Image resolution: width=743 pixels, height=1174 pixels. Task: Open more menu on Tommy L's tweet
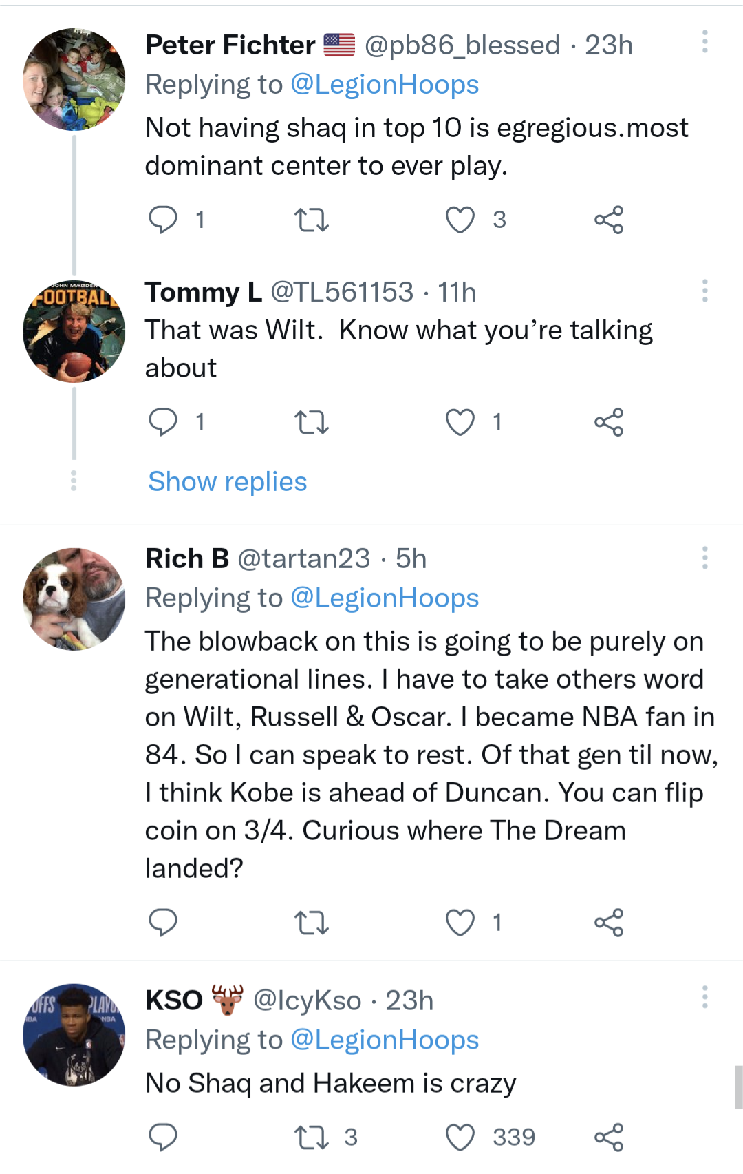coord(704,291)
